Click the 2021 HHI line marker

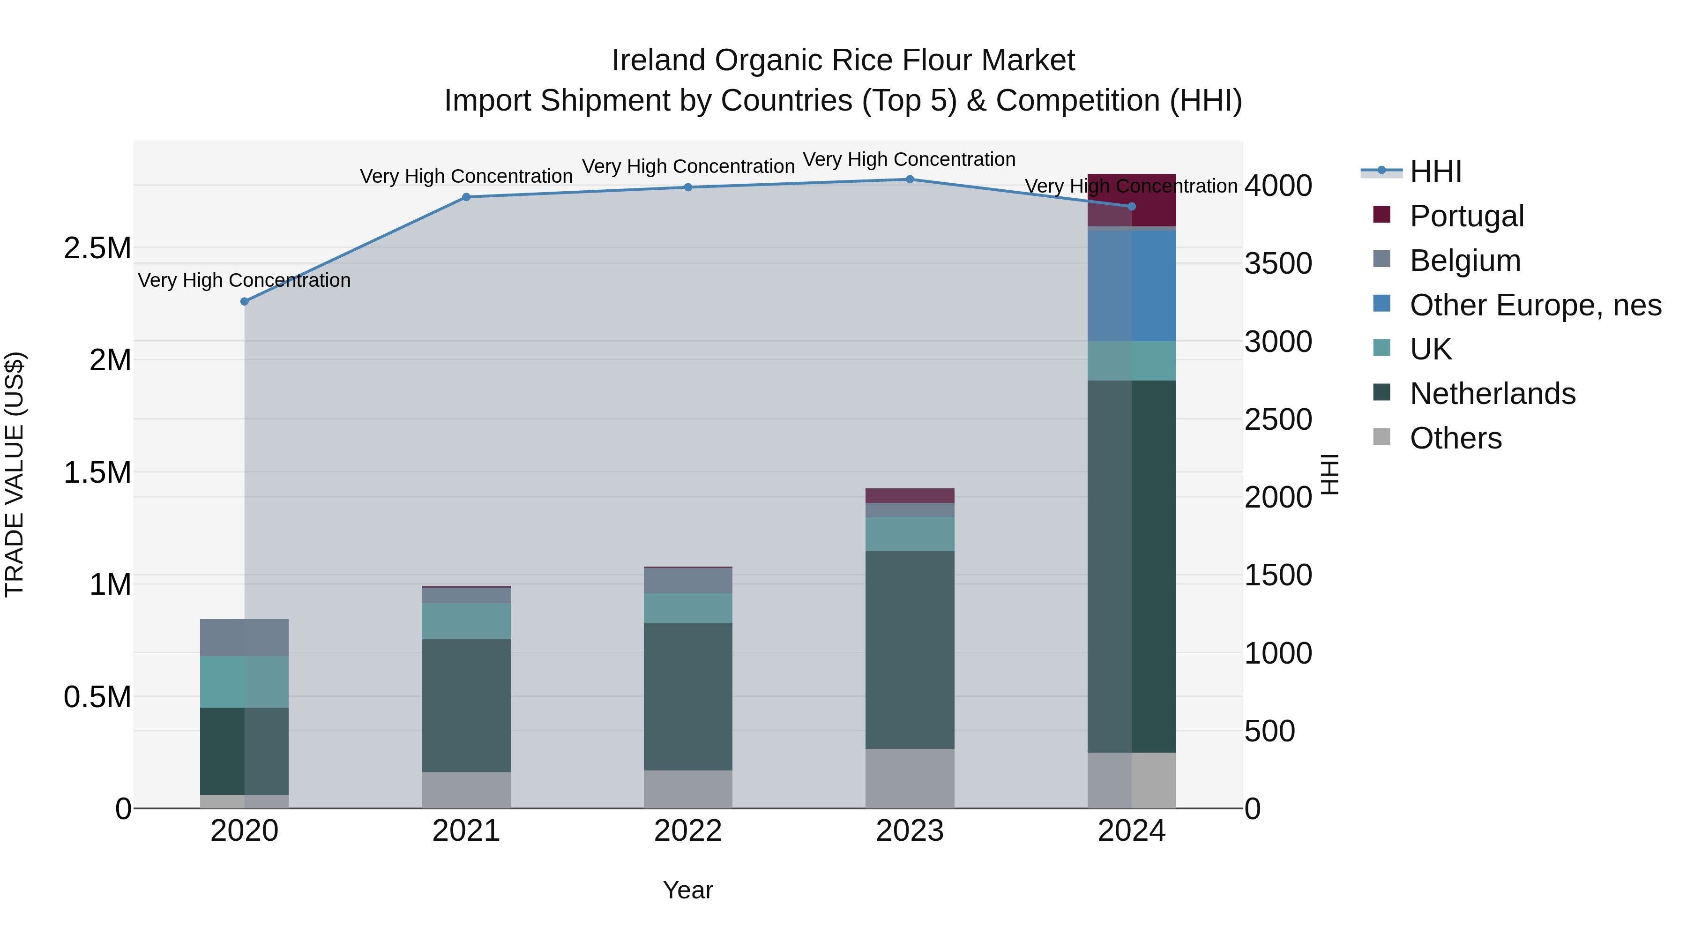pyautogui.click(x=466, y=197)
